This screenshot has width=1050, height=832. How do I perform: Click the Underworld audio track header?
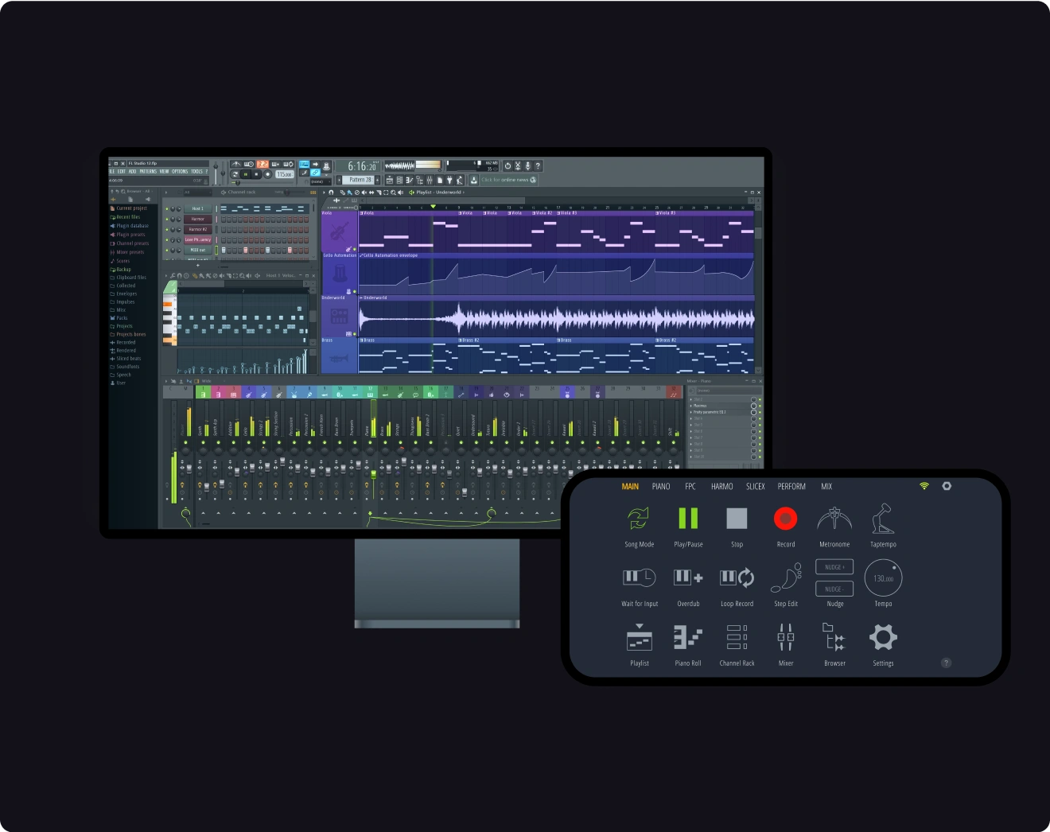click(x=340, y=317)
